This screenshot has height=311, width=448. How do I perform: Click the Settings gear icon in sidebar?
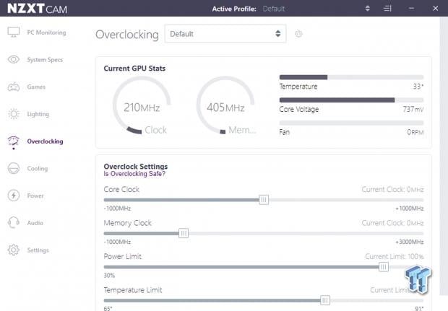pos(14,250)
